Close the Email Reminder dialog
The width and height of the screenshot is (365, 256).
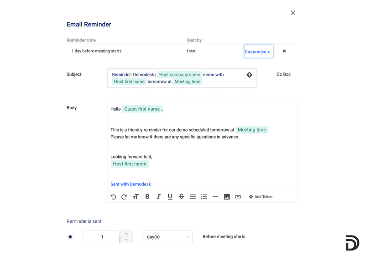pos(293,13)
